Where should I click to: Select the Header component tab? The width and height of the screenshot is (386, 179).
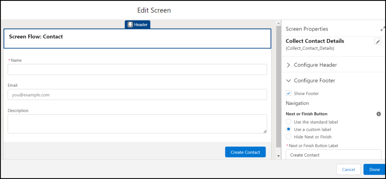[x=138, y=24]
